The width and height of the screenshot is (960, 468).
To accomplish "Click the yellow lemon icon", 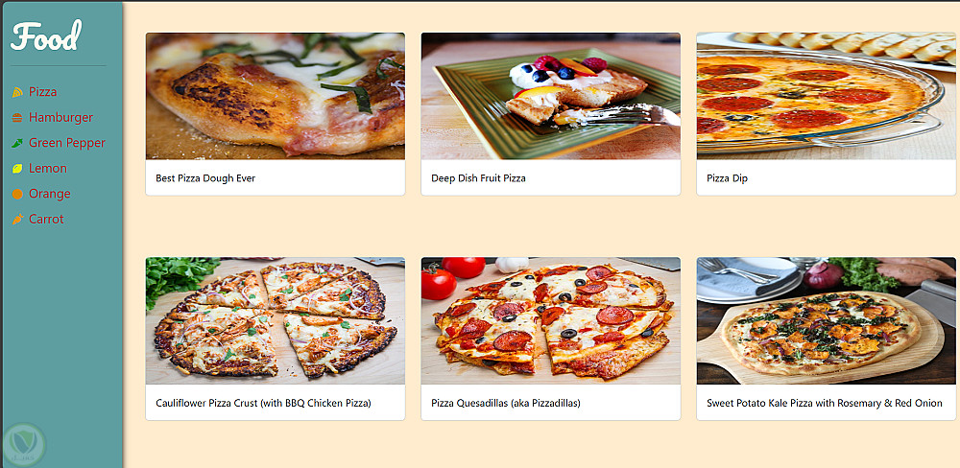I will tap(17, 169).
